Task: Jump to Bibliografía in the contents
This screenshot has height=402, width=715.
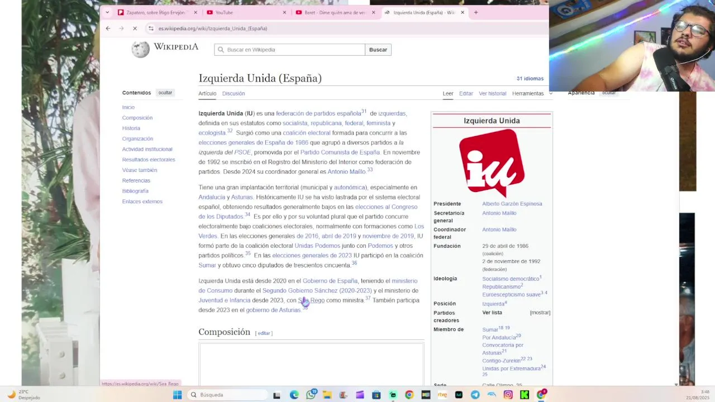Action: click(135, 191)
